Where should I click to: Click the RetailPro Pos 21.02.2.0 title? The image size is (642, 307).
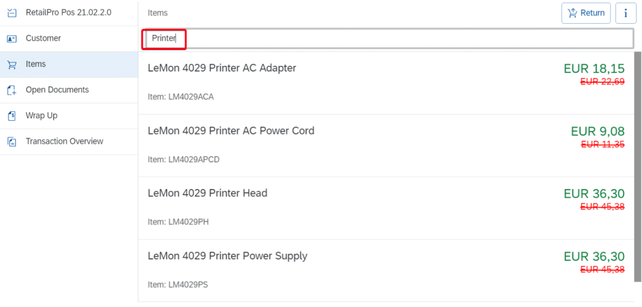pyautogui.click(x=68, y=12)
